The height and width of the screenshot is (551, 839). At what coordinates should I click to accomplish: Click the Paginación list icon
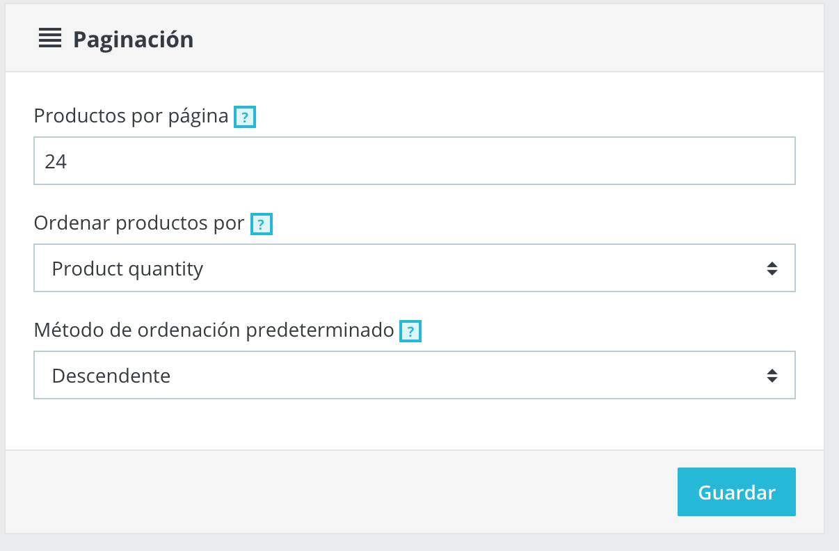pyautogui.click(x=50, y=39)
